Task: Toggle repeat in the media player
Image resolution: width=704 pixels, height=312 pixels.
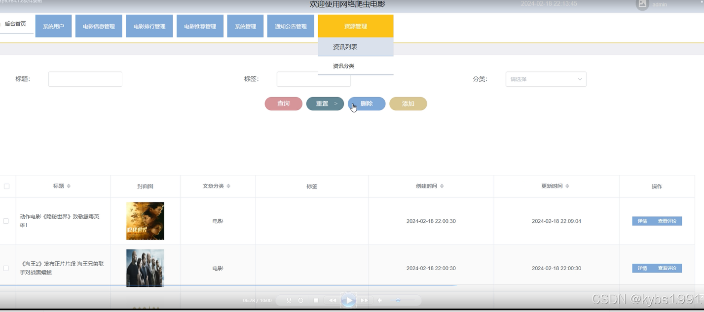Action: [x=300, y=300]
